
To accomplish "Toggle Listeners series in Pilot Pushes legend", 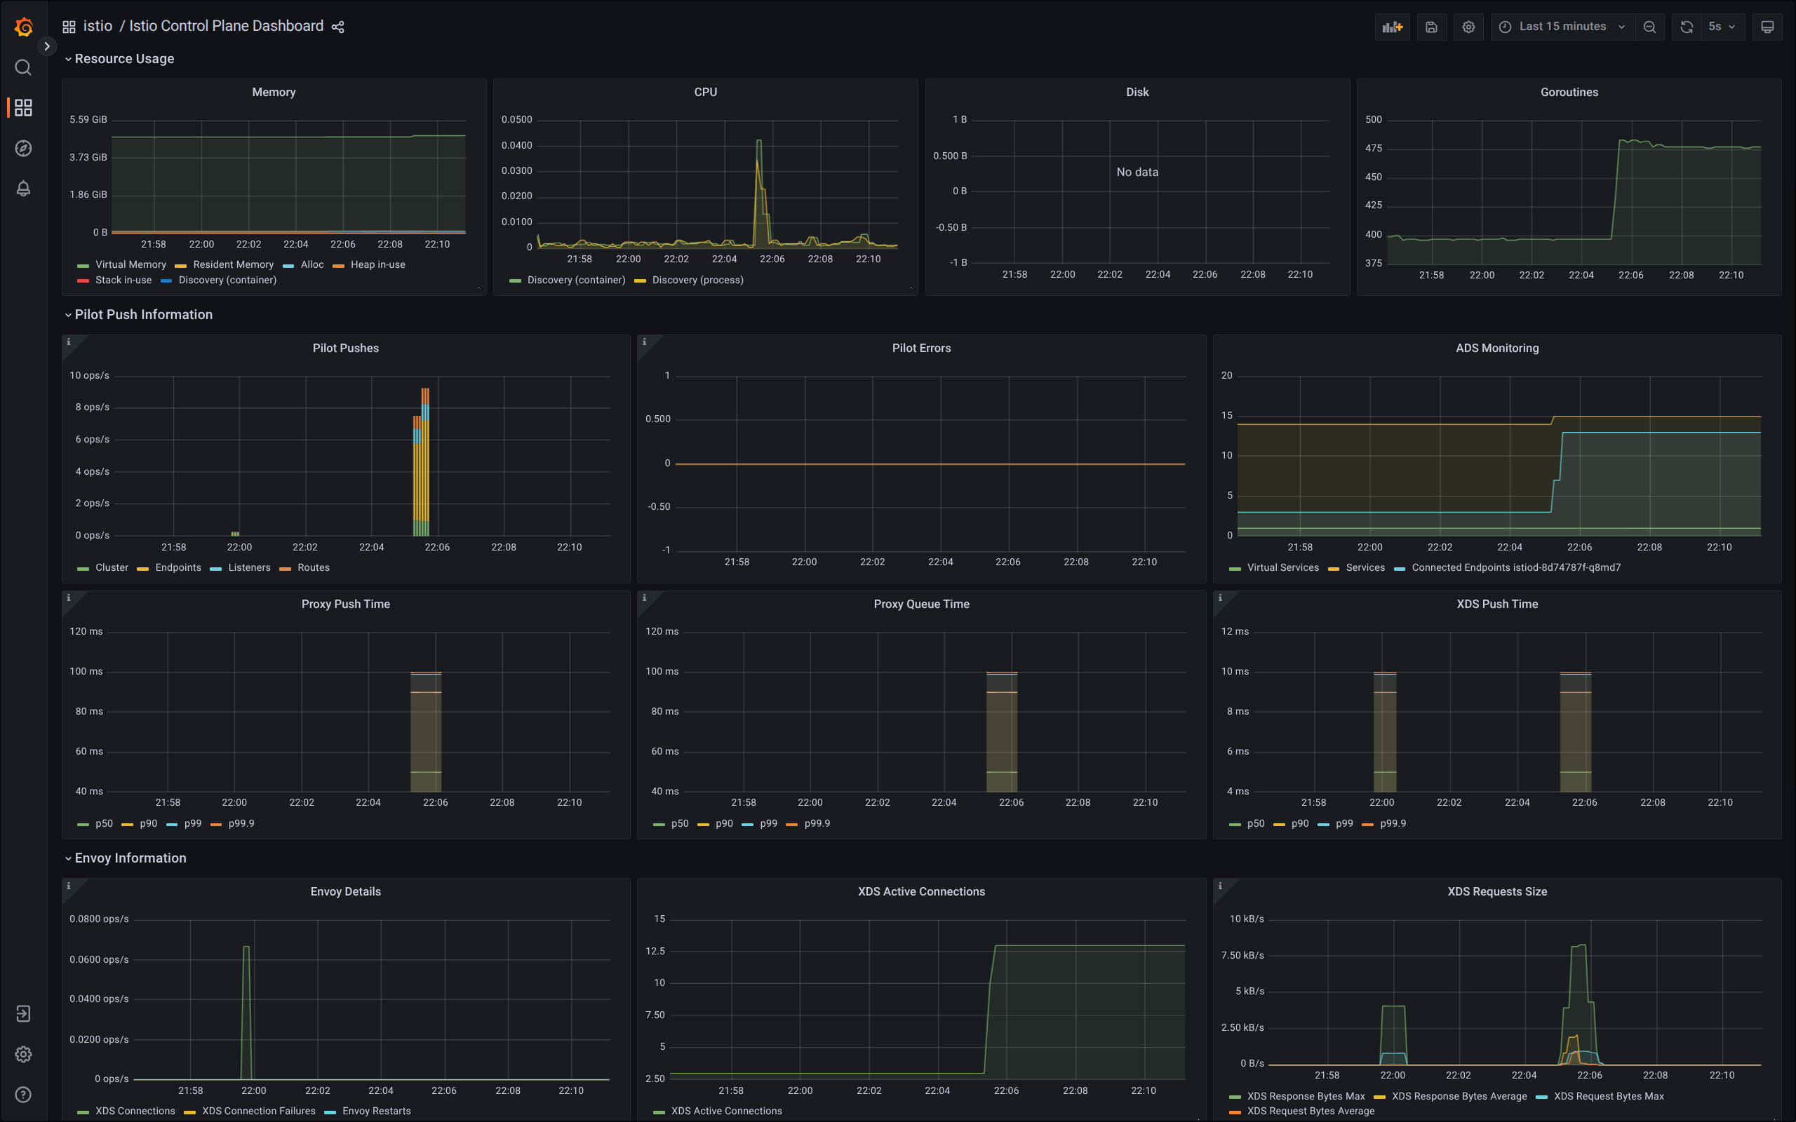I will tap(249, 568).
